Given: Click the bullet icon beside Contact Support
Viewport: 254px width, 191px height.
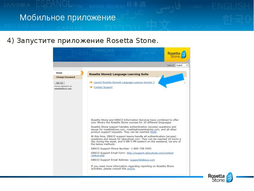Looking at the screenshot, I should (x=91, y=87).
